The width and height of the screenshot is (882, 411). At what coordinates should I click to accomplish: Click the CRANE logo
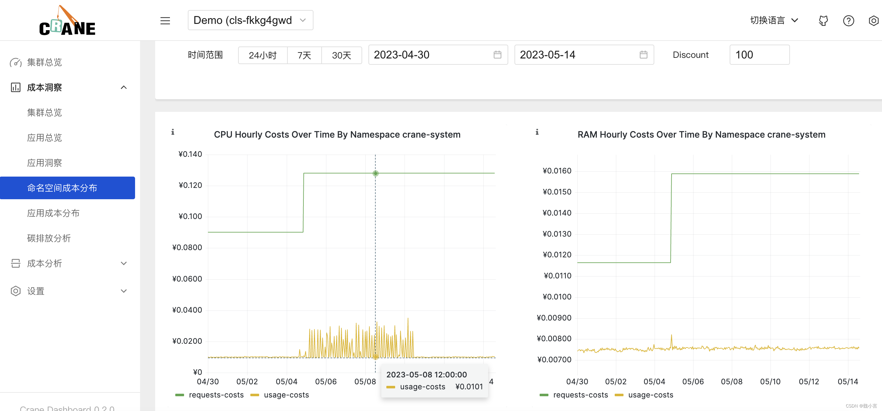click(x=67, y=20)
